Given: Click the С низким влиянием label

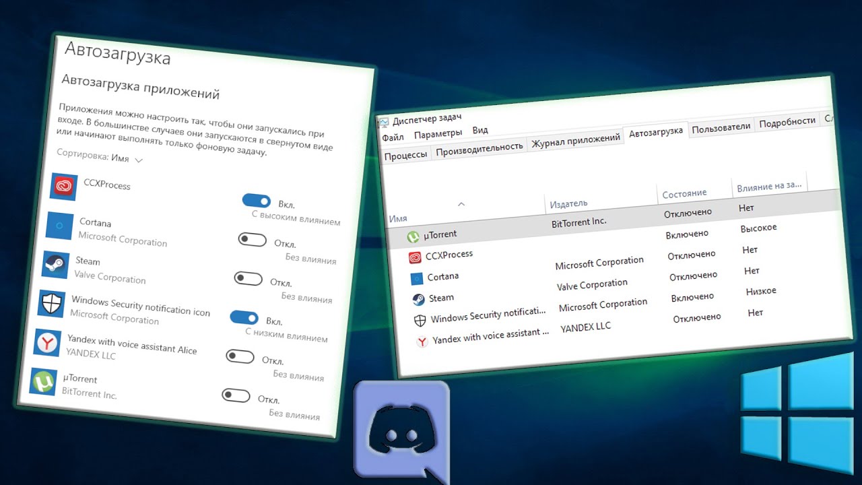Looking at the screenshot, I should [286, 335].
